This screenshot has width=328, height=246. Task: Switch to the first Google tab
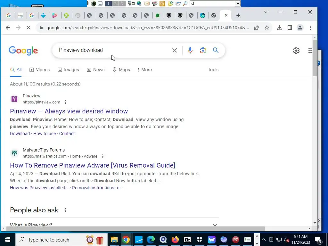pyautogui.click(x=8, y=15)
